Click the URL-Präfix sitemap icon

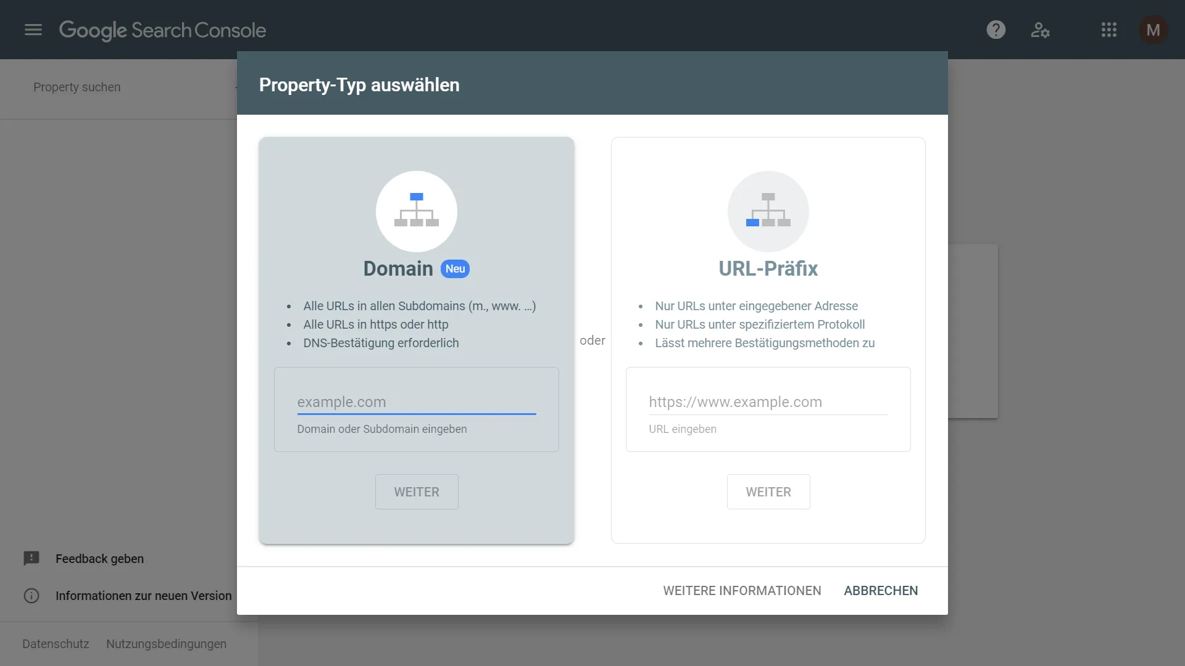click(x=768, y=211)
